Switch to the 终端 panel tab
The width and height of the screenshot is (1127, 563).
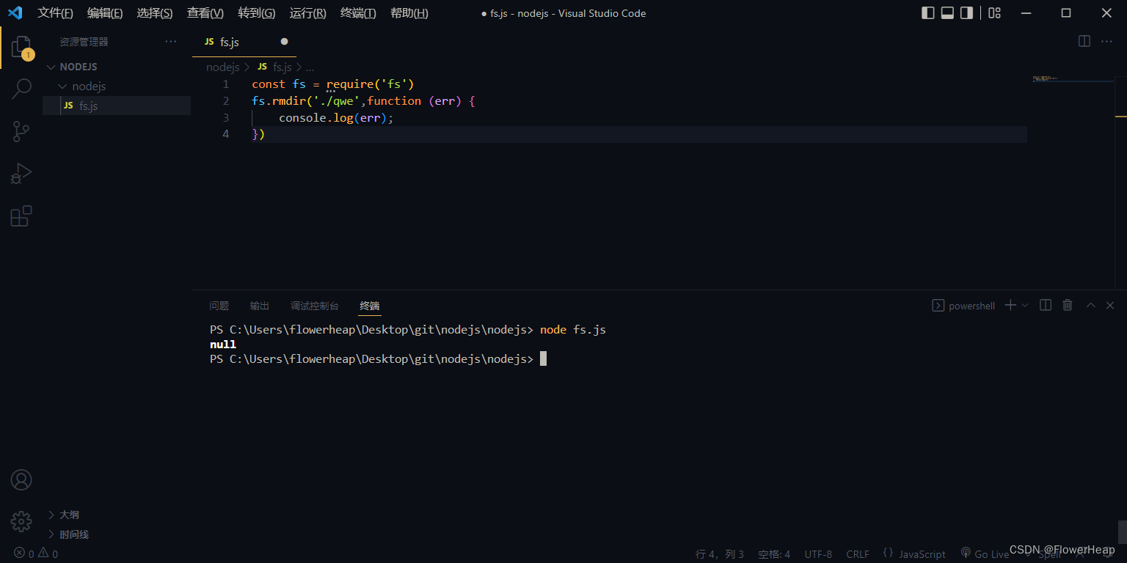(370, 306)
